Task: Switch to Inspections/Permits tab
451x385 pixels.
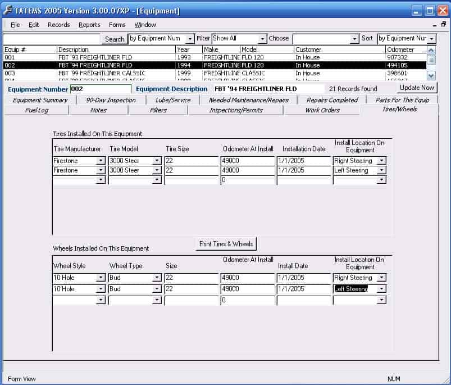Action: tap(236, 110)
